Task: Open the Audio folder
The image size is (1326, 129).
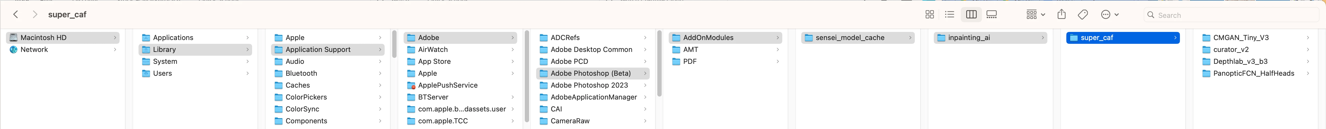Action: [328, 61]
